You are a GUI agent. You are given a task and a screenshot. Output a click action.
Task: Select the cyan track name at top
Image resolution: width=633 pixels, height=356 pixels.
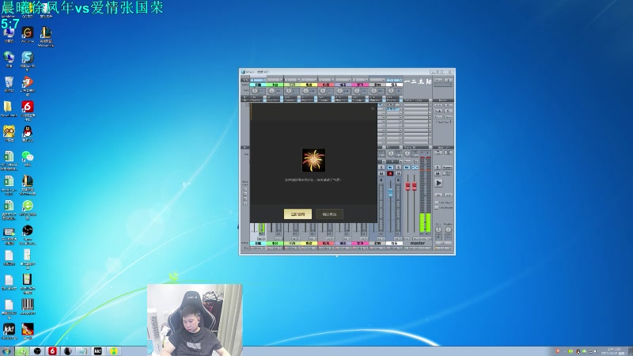258,85
